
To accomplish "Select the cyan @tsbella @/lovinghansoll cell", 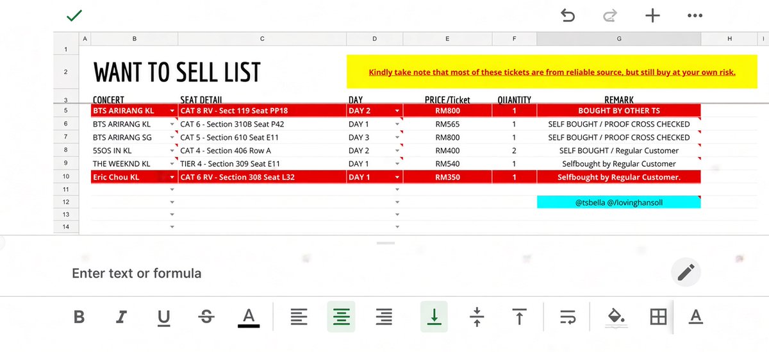I will tap(618, 202).
